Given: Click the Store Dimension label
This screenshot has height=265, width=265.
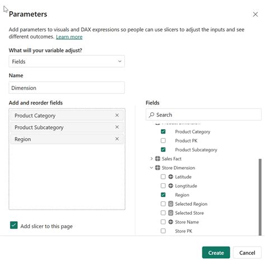Looking at the screenshot, I should pos(178,168).
